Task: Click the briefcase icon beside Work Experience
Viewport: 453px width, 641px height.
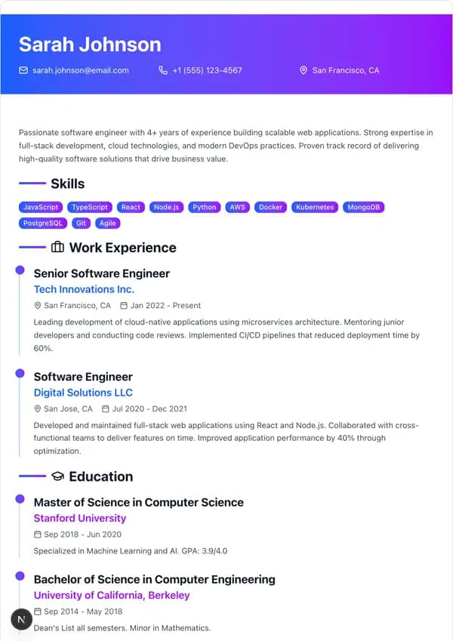Action: pyautogui.click(x=57, y=247)
